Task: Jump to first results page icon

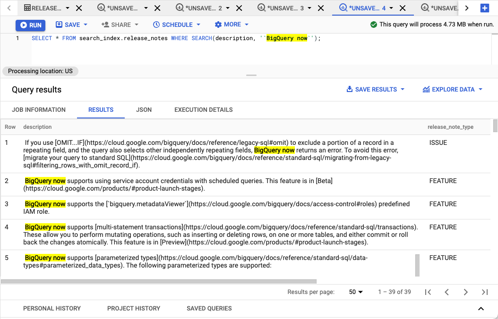Action: (x=428, y=292)
